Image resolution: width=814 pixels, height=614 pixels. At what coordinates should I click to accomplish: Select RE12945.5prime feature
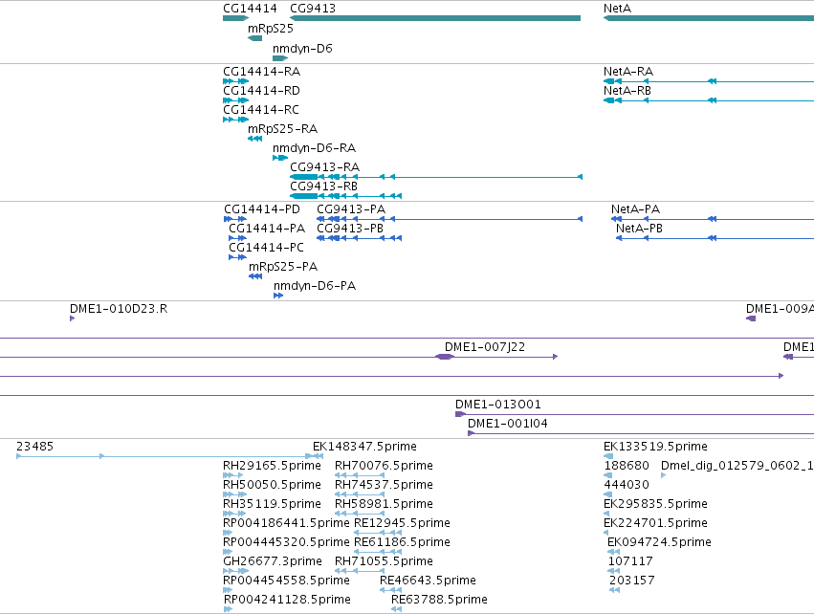378,533
